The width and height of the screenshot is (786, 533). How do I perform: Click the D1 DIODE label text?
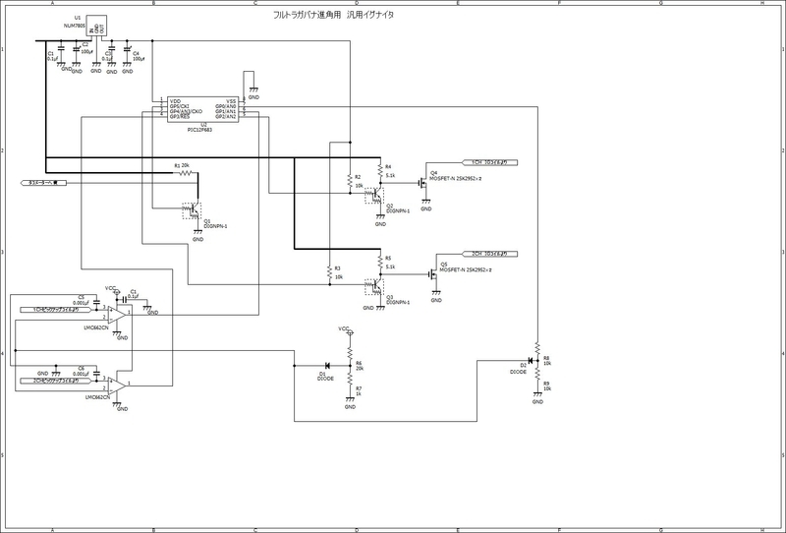tap(325, 379)
